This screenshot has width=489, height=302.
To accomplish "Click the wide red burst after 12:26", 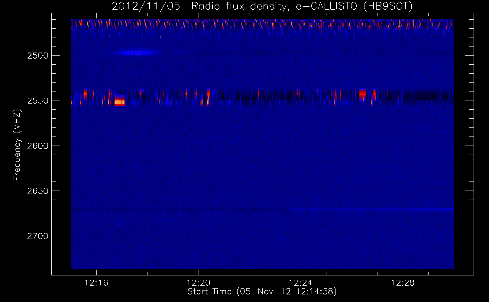I will tap(362, 94).
